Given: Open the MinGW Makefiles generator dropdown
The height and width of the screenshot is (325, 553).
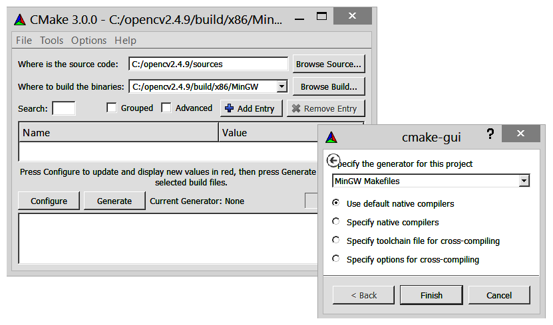Looking at the screenshot, I should 524,181.
